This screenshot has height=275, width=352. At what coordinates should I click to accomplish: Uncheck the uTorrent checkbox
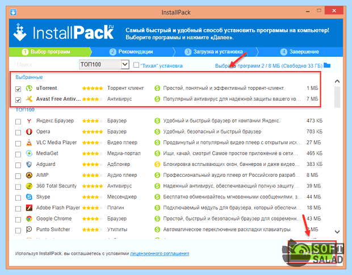coord(18,89)
